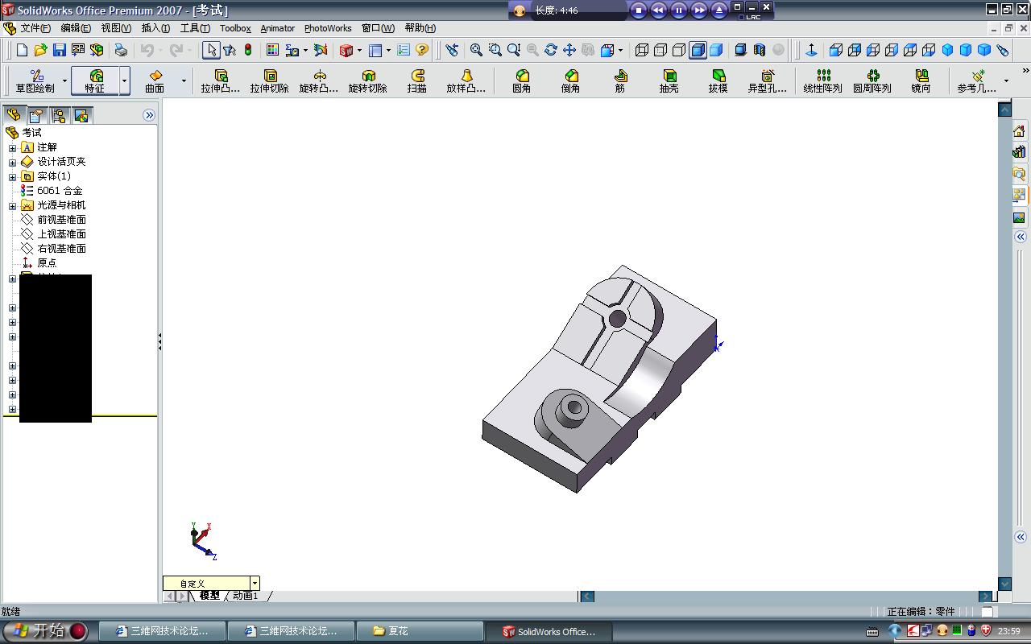This screenshot has width=1031, height=644.
Task: Open the Surfaces (曲面) dropdown arrow
Action: tap(184, 81)
